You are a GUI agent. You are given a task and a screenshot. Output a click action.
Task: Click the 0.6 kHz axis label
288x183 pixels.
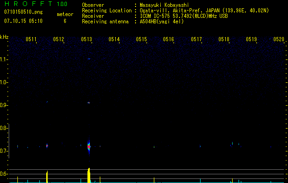(3, 174)
